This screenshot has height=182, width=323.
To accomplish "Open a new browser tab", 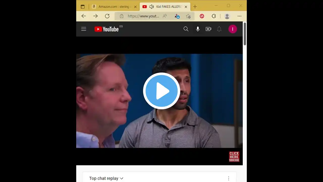I will (195, 7).
